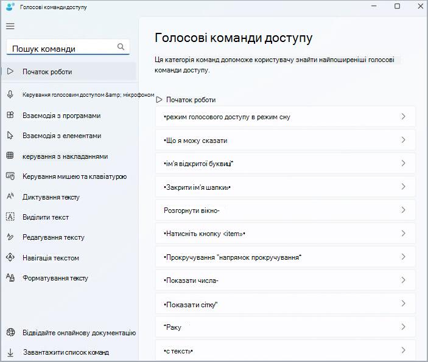
Task: Click the navigation icon for Навігація текстом
Action: pos(10,257)
